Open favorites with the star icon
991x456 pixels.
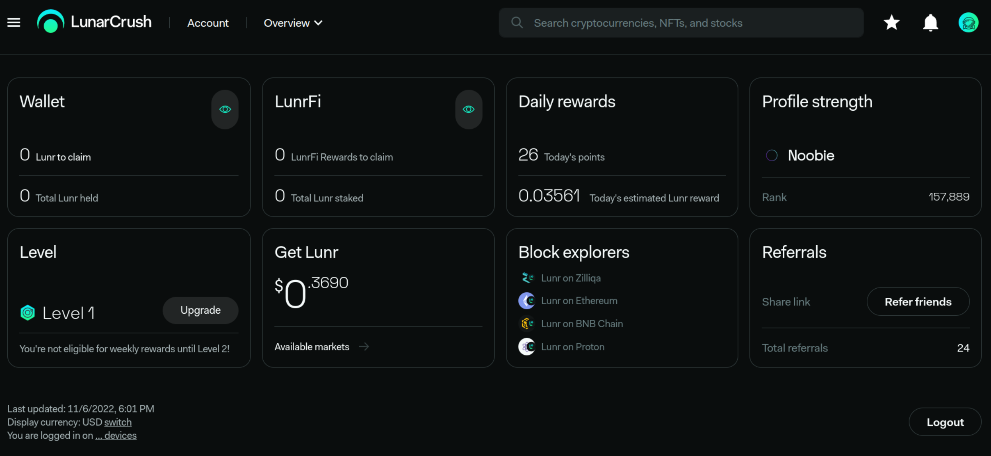pyautogui.click(x=891, y=23)
